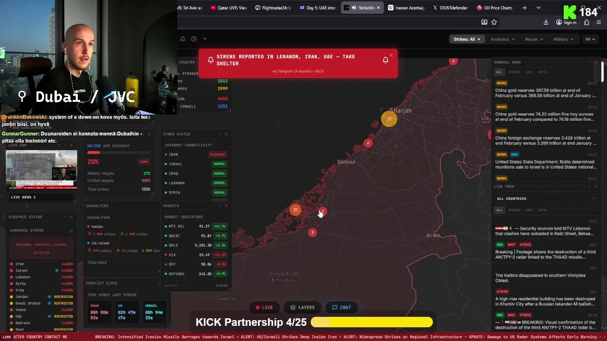Close the General News panel
This screenshot has width=607, height=341.
(x=596, y=62)
